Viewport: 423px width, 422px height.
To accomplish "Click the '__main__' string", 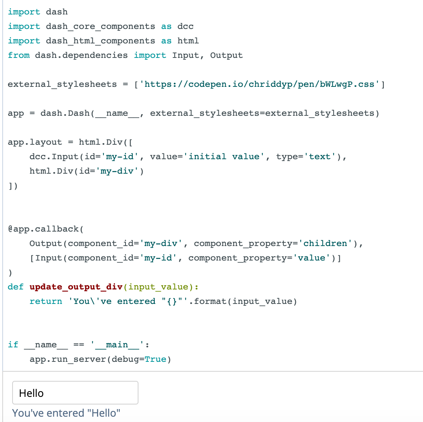I will (x=117, y=345).
